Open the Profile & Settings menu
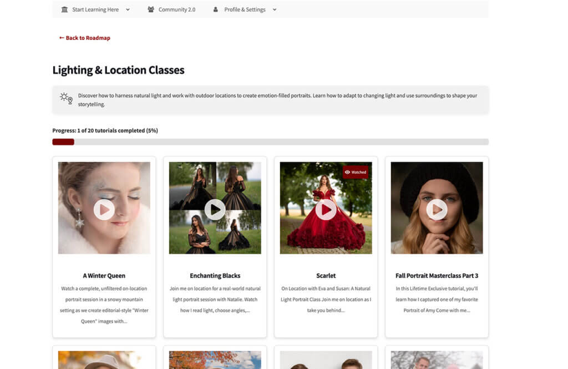This screenshot has height=369, width=568. (245, 9)
